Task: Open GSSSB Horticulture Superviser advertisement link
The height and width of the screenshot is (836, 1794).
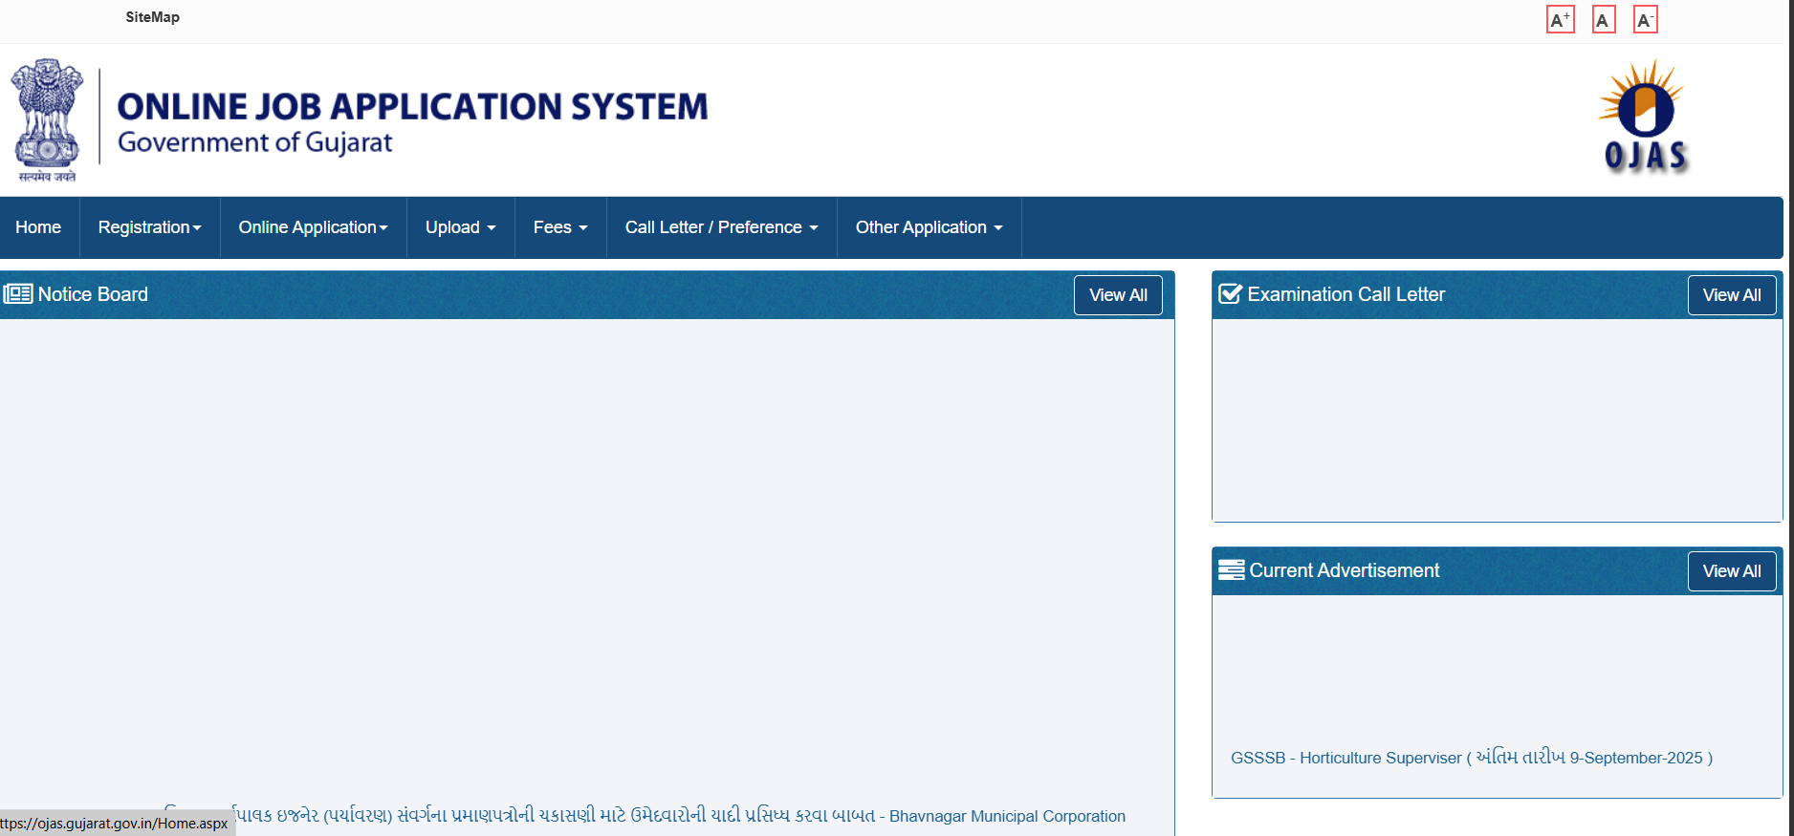Action: [x=1471, y=758]
